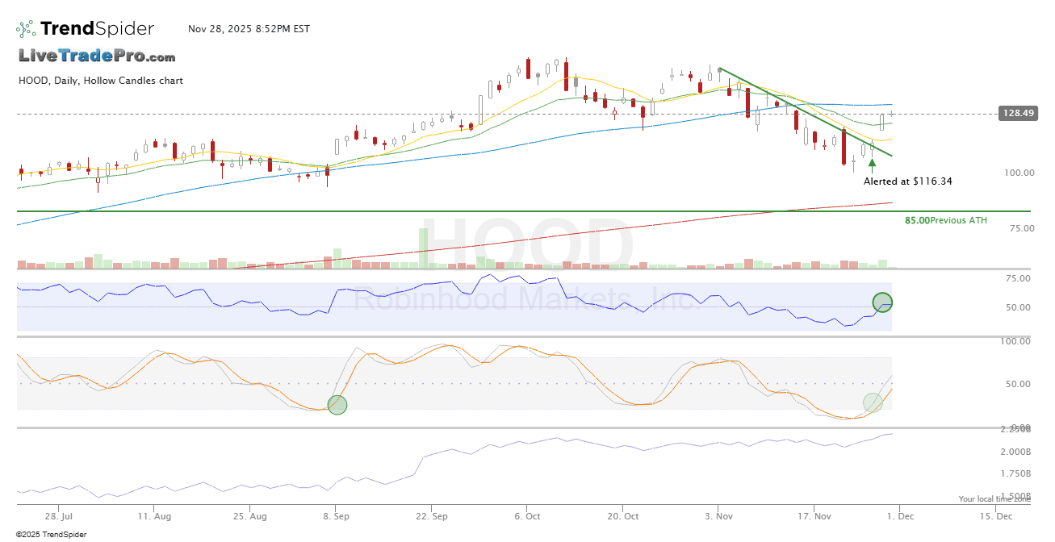1055x542 pixels.
Task: Click the 100.00 price axis label
Action: (1018, 173)
